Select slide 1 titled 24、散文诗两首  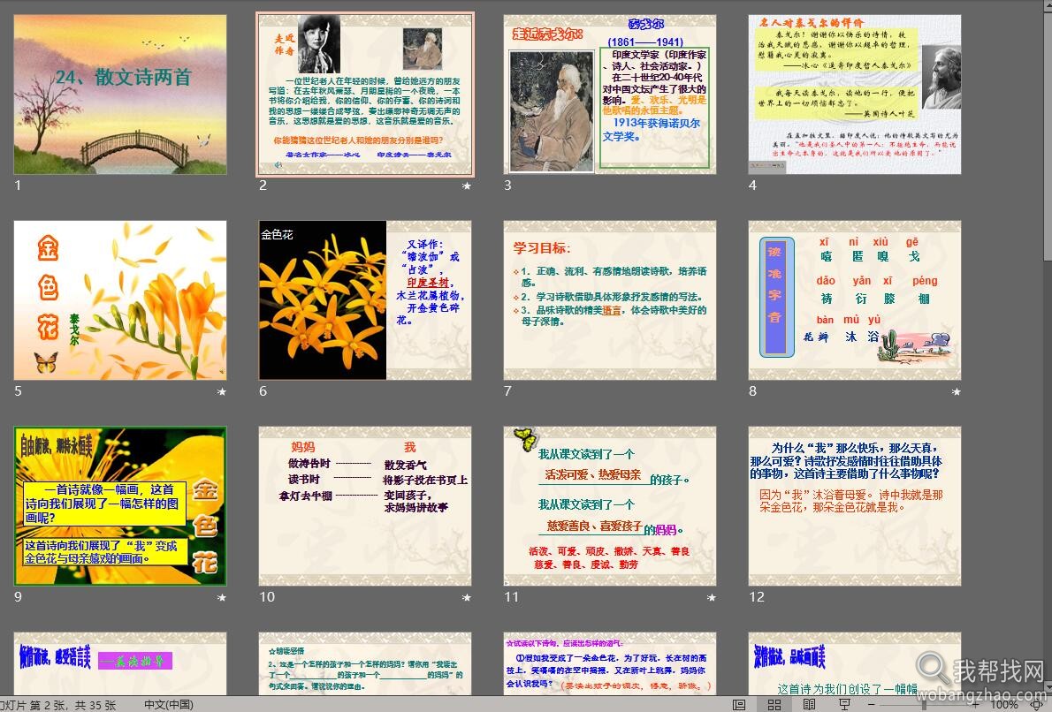point(120,95)
